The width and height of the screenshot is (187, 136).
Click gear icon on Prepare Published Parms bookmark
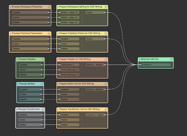coord(106,33)
